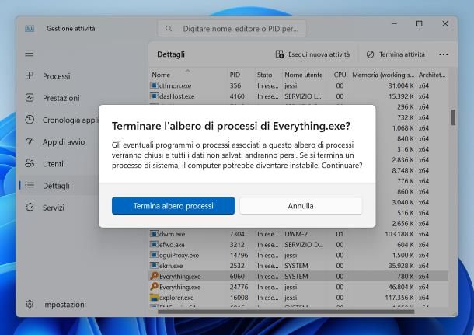The width and height of the screenshot is (474, 335).
Task: Open App di avvio startup icon
Action: [30, 141]
